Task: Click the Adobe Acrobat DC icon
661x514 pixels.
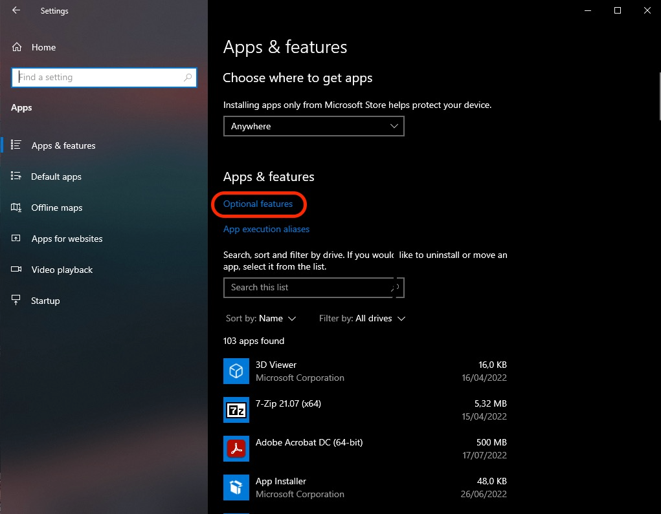Action: (x=236, y=449)
